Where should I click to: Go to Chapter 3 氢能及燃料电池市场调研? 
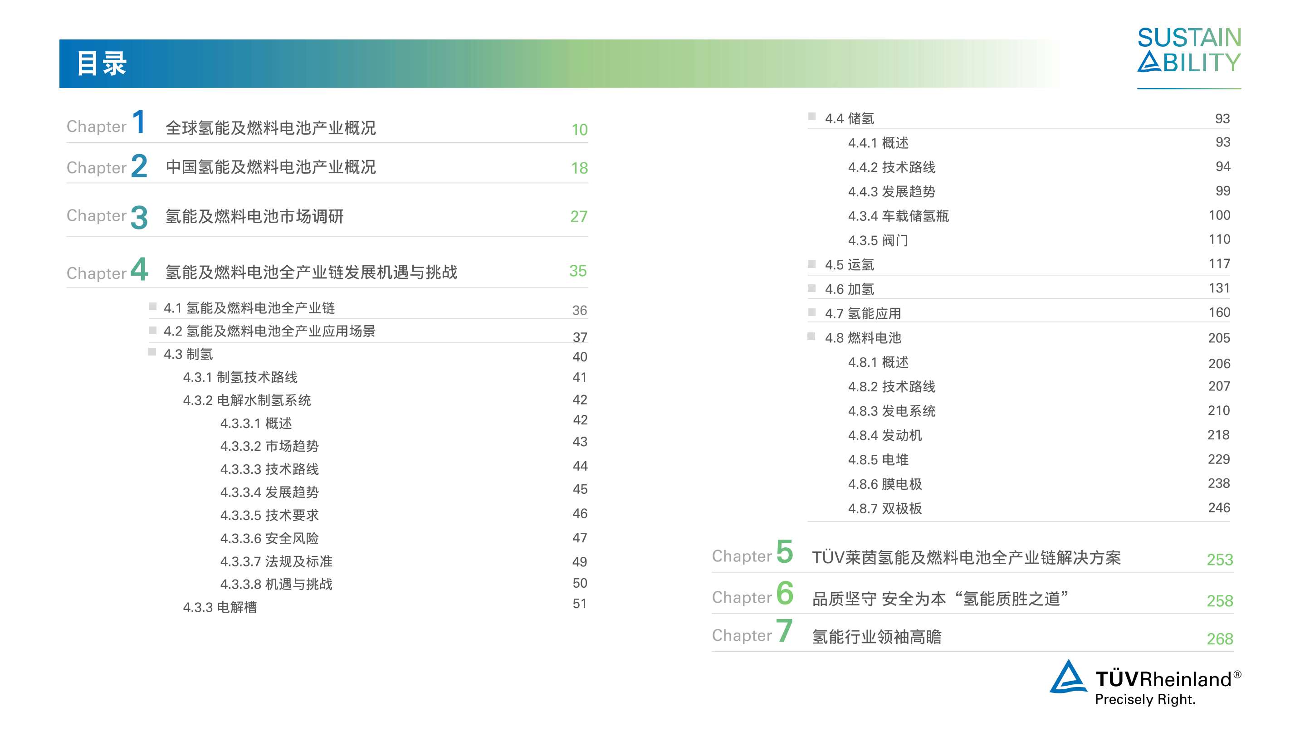pos(254,216)
